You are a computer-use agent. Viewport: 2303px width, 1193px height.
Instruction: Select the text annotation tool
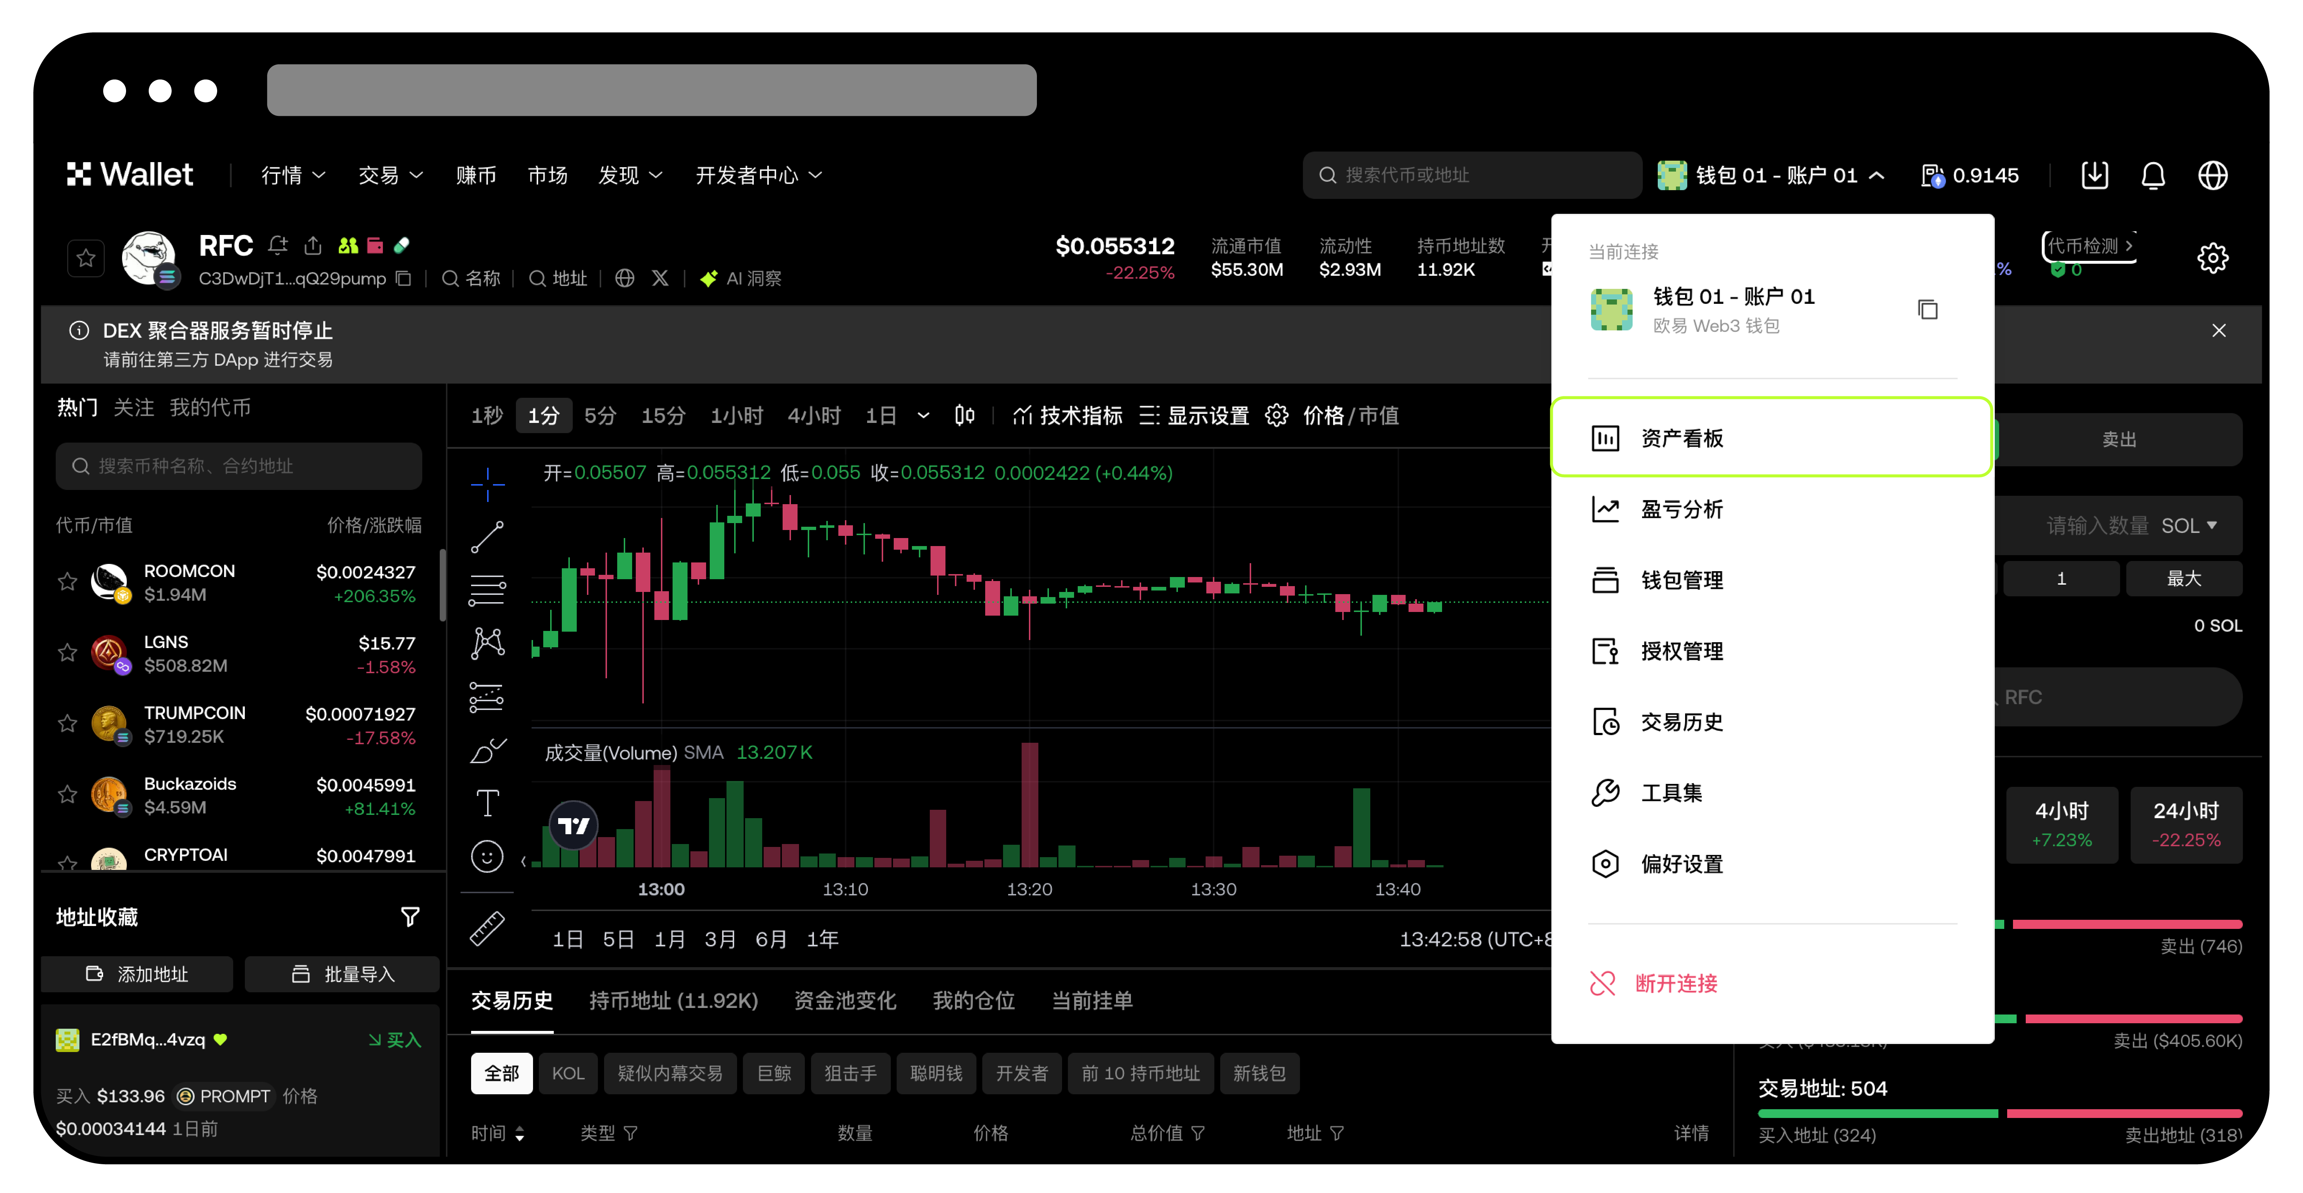pyautogui.click(x=487, y=803)
